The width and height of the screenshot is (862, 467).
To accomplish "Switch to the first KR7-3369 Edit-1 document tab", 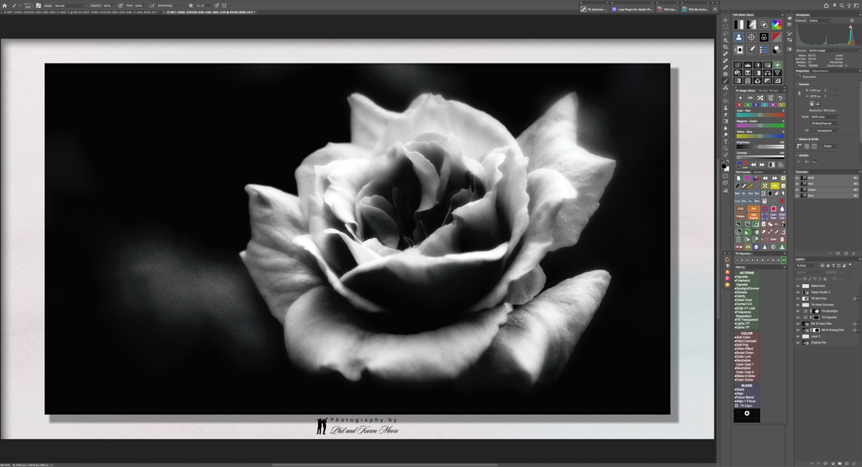I will 81,12.
